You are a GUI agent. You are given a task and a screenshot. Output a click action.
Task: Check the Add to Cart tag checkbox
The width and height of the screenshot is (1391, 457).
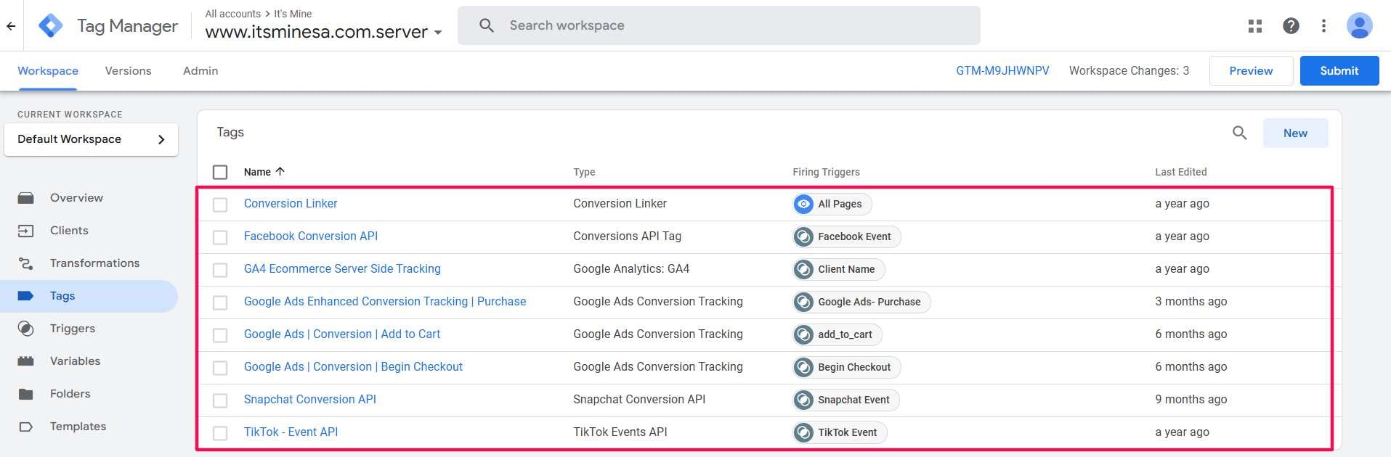click(x=220, y=335)
